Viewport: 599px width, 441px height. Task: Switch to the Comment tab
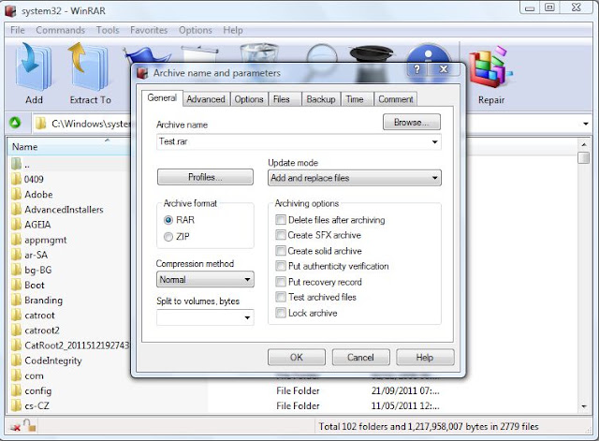coord(395,99)
